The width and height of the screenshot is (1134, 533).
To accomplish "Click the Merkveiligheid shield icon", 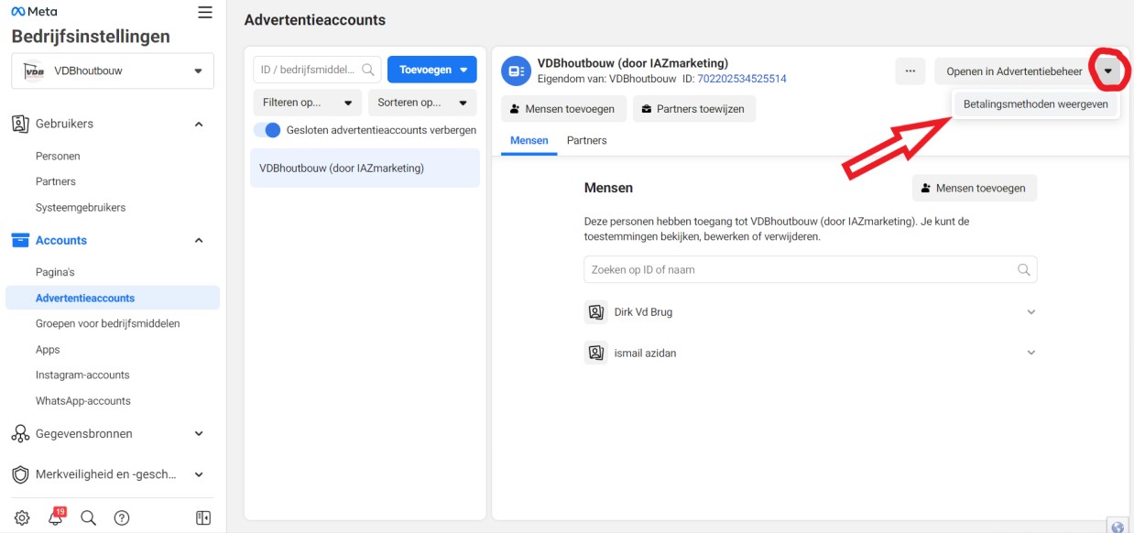I will tap(20, 474).
